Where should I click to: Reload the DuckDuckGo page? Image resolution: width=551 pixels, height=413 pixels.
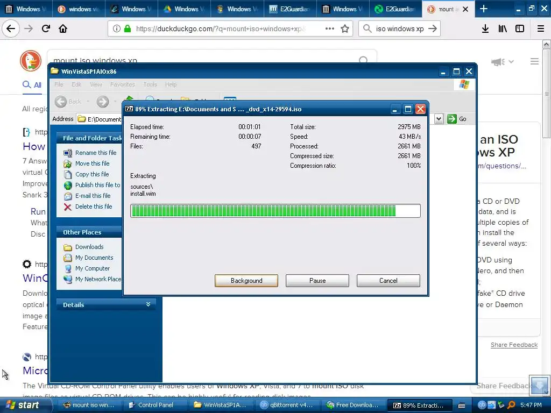click(x=46, y=29)
